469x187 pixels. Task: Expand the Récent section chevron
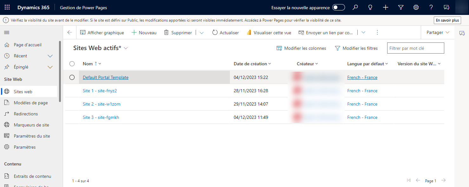point(50,55)
